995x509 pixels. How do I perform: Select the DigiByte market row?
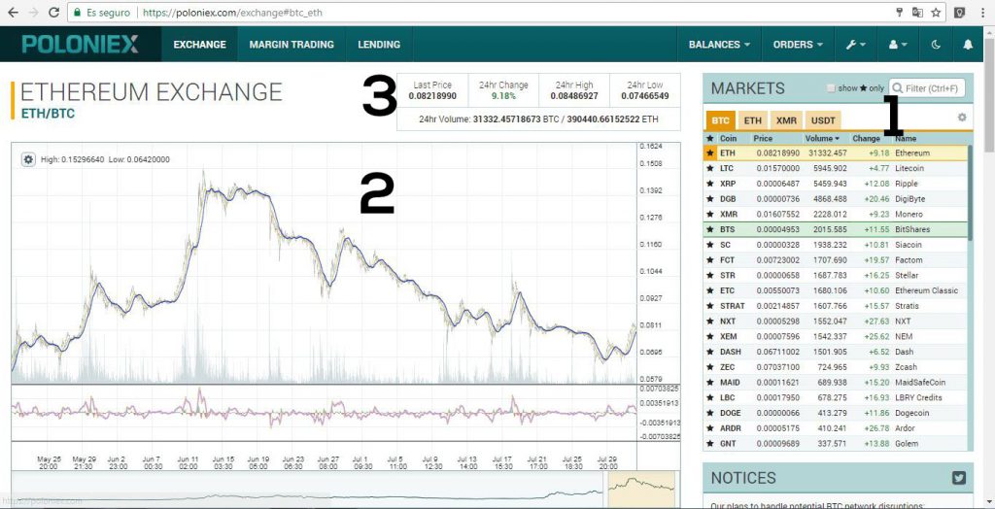click(x=837, y=199)
